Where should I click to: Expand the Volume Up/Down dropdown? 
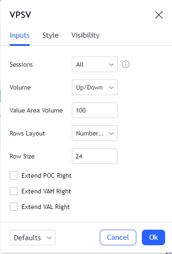pos(95,87)
